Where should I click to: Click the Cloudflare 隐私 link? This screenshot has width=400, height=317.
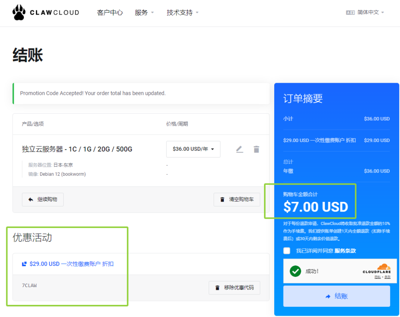(x=377, y=277)
